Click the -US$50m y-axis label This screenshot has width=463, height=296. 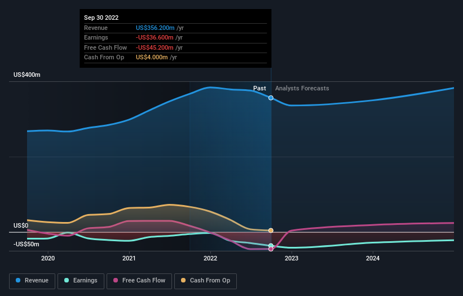click(x=27, y=244)
